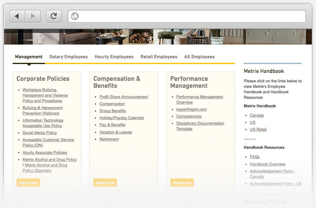Open Acknowledgement Form - US link
This screenshot has height=208, width=316.
(x=276, y=183)
